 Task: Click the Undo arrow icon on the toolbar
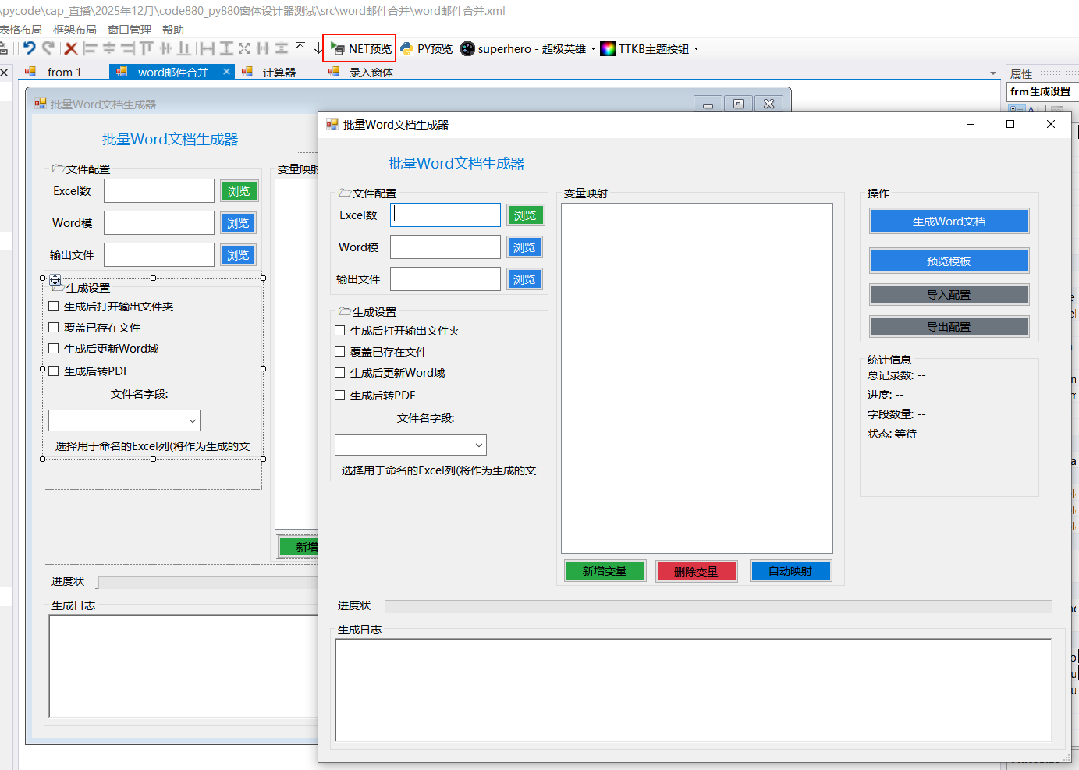coord(30,48)
